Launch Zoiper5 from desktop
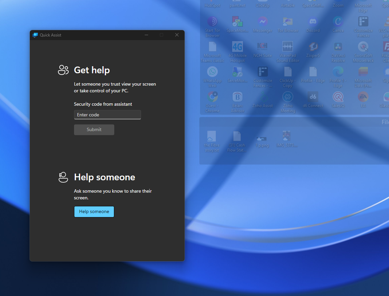Screen dimensions: 389x296 [313, 47]
